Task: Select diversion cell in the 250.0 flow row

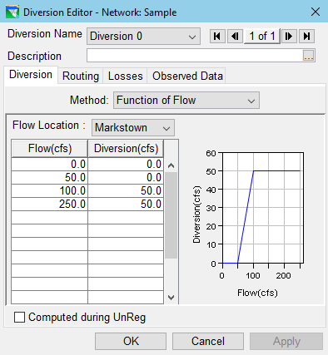Action: [x=126, y=204]
